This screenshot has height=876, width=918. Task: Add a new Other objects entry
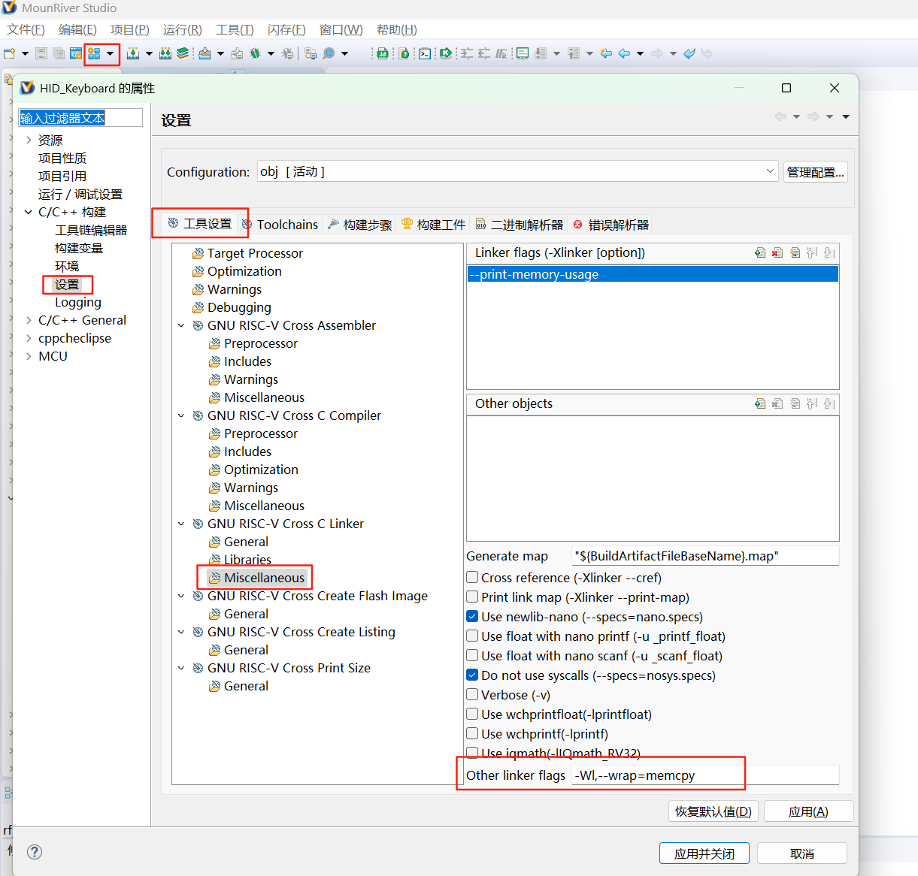click(x=760, y=403)
